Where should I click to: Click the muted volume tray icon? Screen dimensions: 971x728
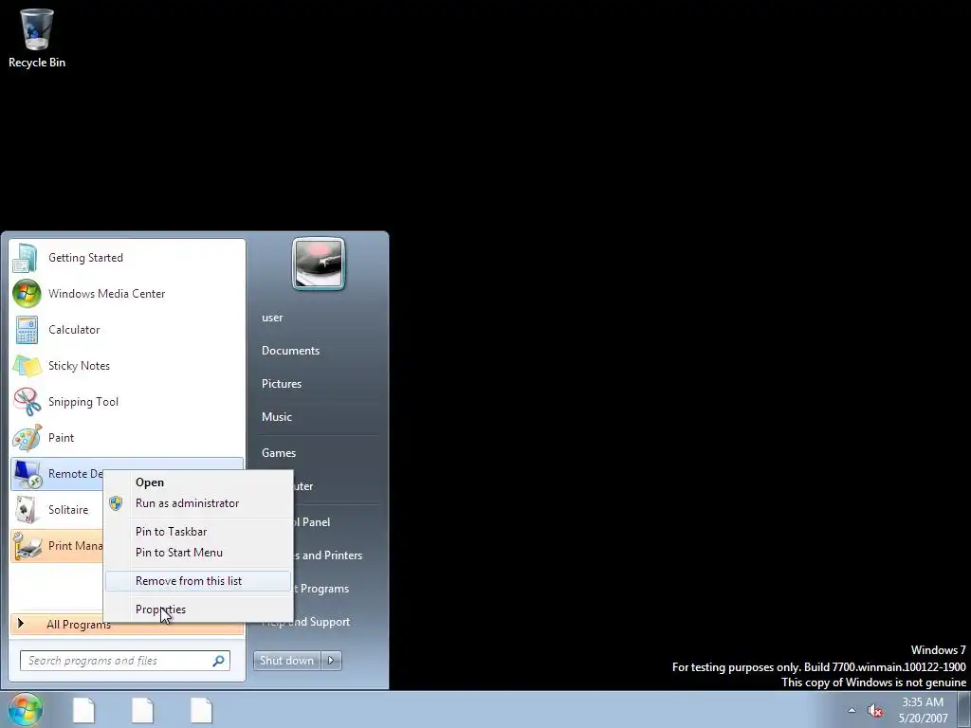875,711
